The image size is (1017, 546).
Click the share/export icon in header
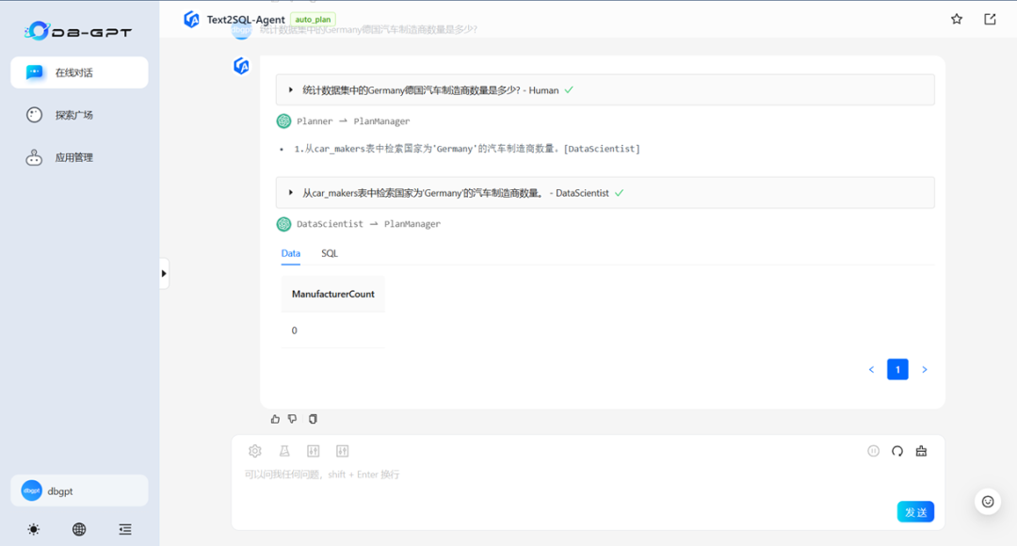coord(990,19)
